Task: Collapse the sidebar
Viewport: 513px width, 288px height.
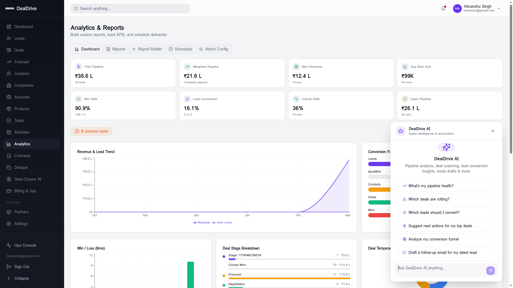Action: (32, 278)
